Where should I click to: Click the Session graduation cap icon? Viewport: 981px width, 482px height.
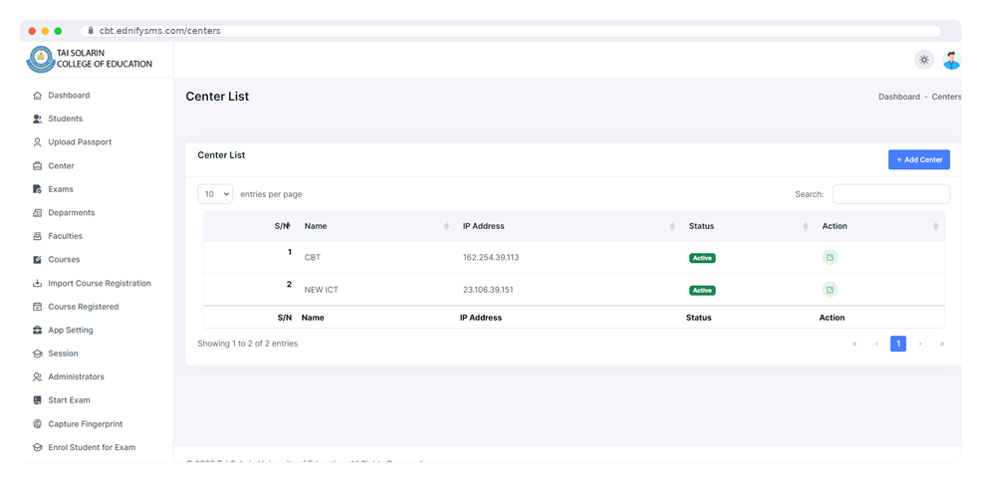click(37, 354)
